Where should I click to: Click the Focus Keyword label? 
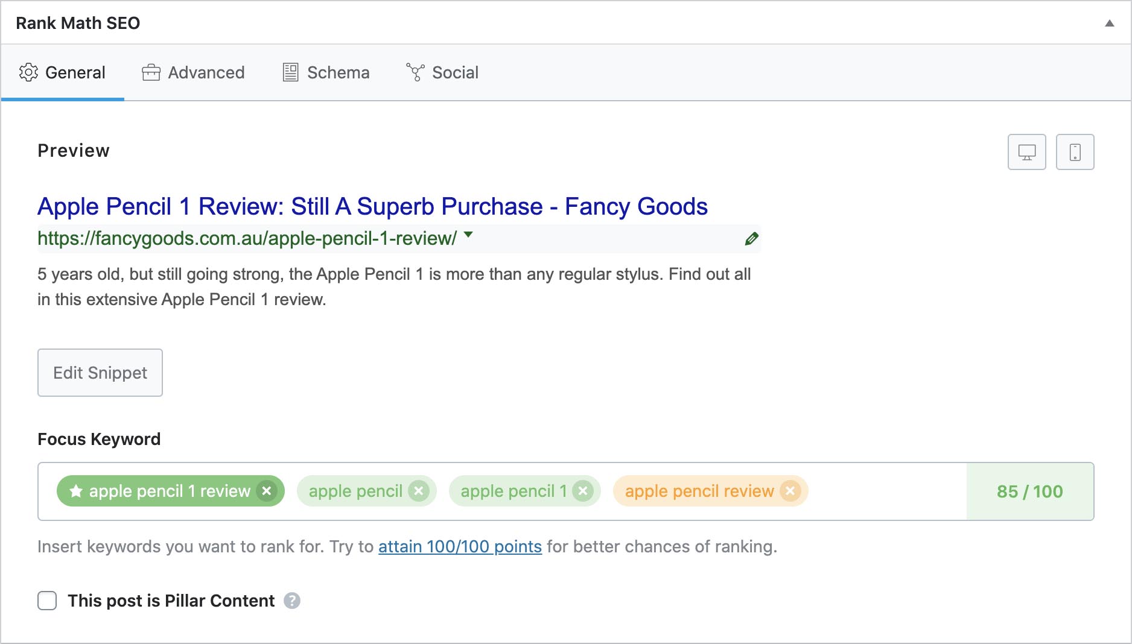pyautogui.click(x=99, y=439)
